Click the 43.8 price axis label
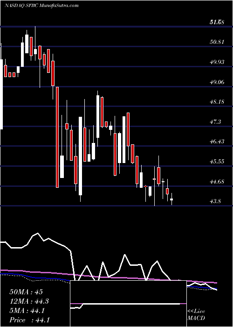 click(215, 201)
